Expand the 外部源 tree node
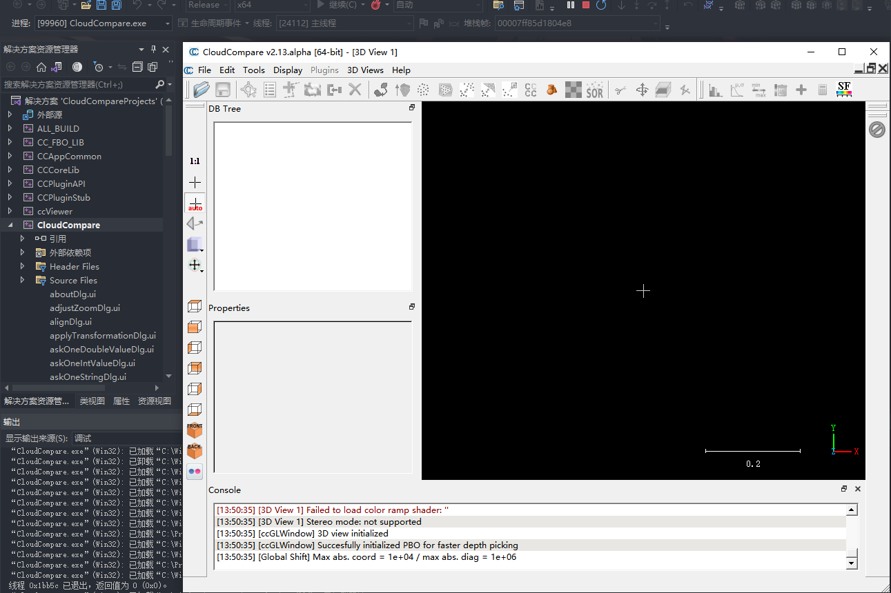Image resolution: width=891 pixels, height=593 pixels. coord(10,114)
